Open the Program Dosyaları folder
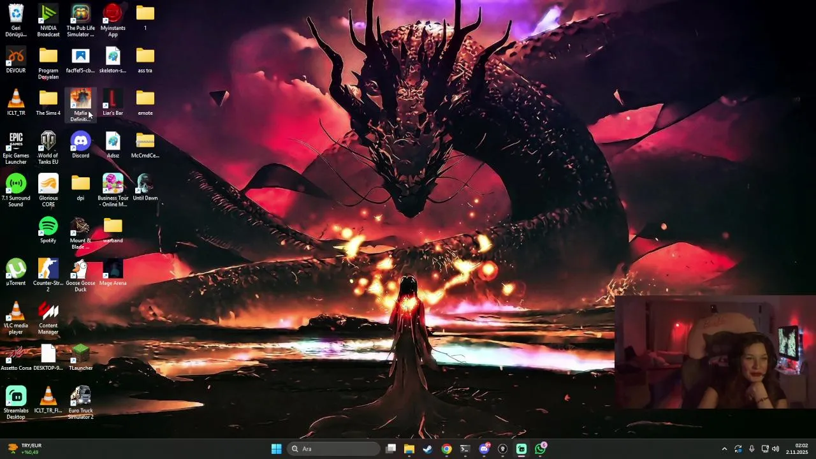The image size is (816, 459). coord(48,62)
